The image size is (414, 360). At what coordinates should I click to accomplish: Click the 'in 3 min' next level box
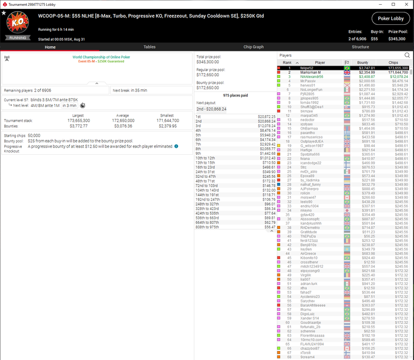coord(69,106)
